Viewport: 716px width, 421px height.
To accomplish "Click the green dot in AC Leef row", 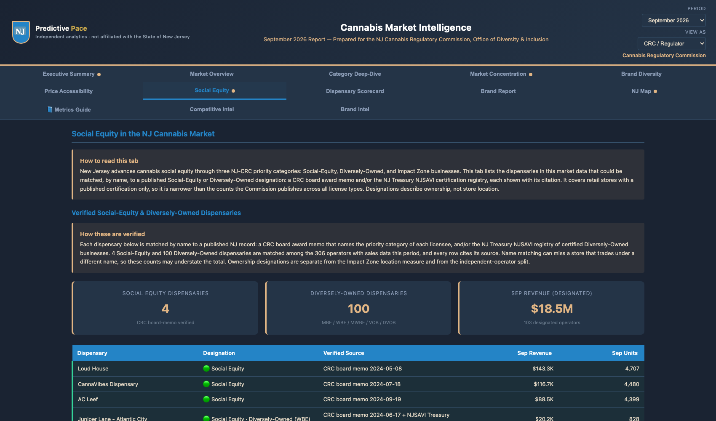I will 206,399.
